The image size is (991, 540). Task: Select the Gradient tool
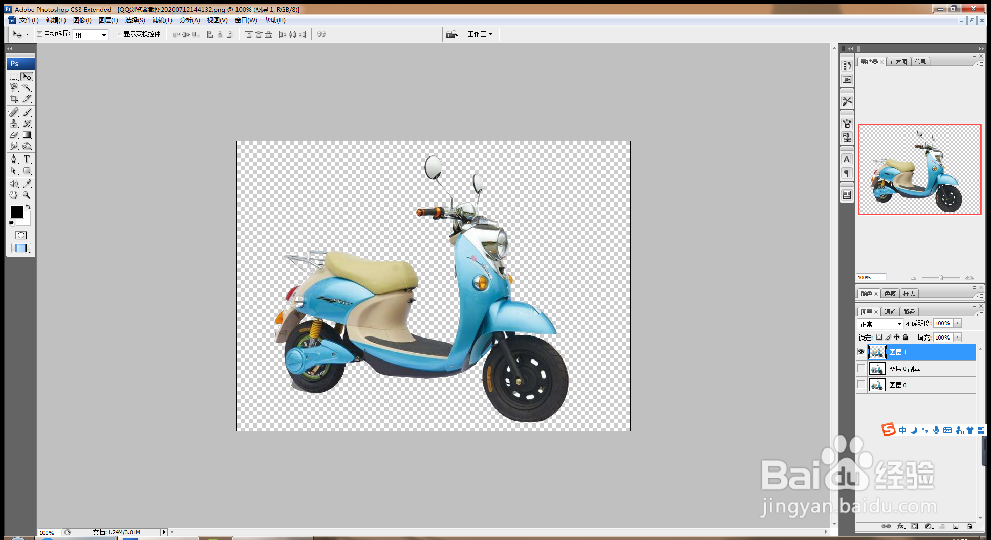click(x=27, y=135)
